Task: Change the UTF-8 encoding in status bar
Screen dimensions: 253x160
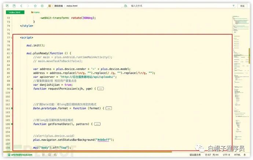Action: (x=226, y=155)
